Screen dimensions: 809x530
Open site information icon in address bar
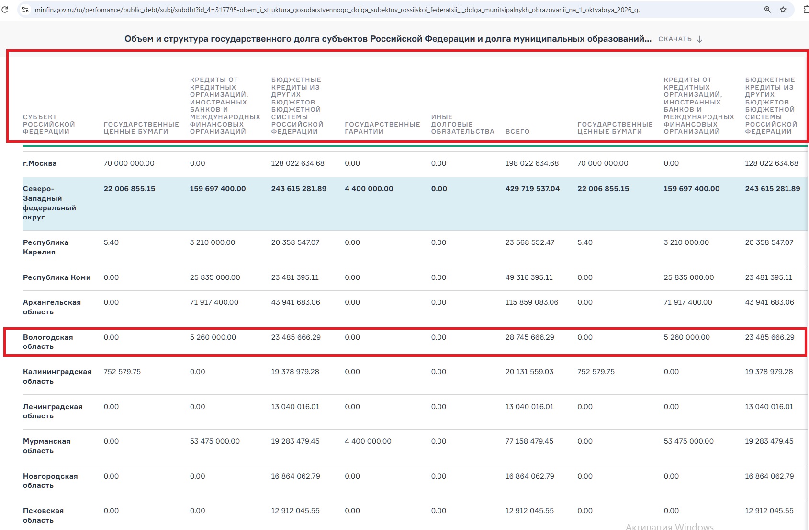tap(25, 10)
